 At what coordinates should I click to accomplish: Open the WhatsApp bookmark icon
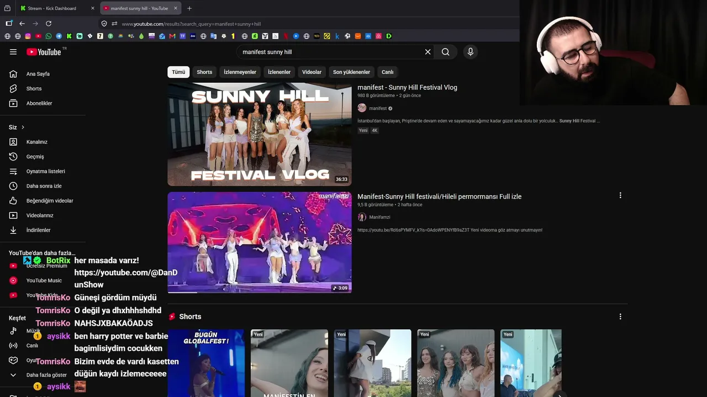49,36
